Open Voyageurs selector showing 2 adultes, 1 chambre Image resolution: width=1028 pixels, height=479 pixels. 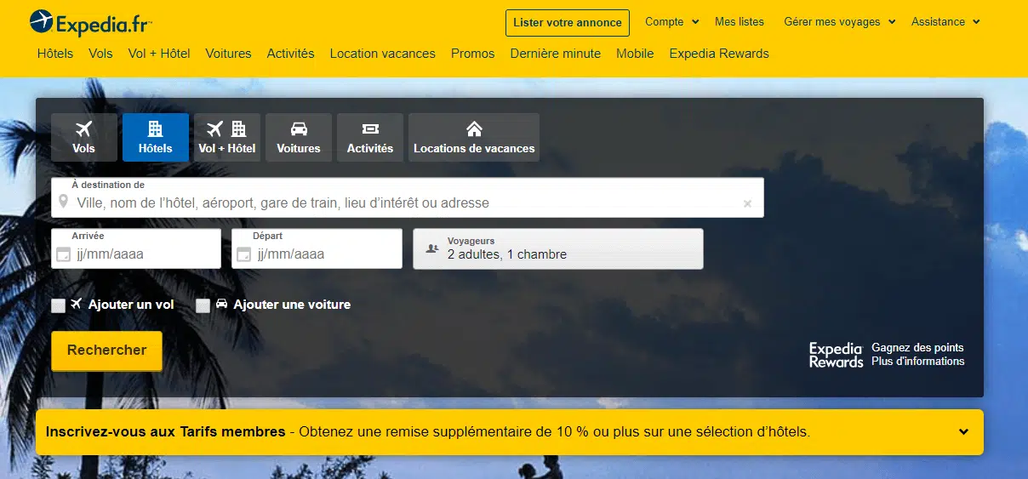click(x=558, y=248)
